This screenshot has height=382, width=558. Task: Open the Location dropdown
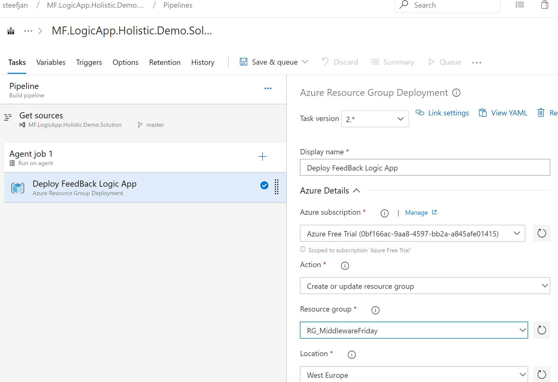point(414,374)
